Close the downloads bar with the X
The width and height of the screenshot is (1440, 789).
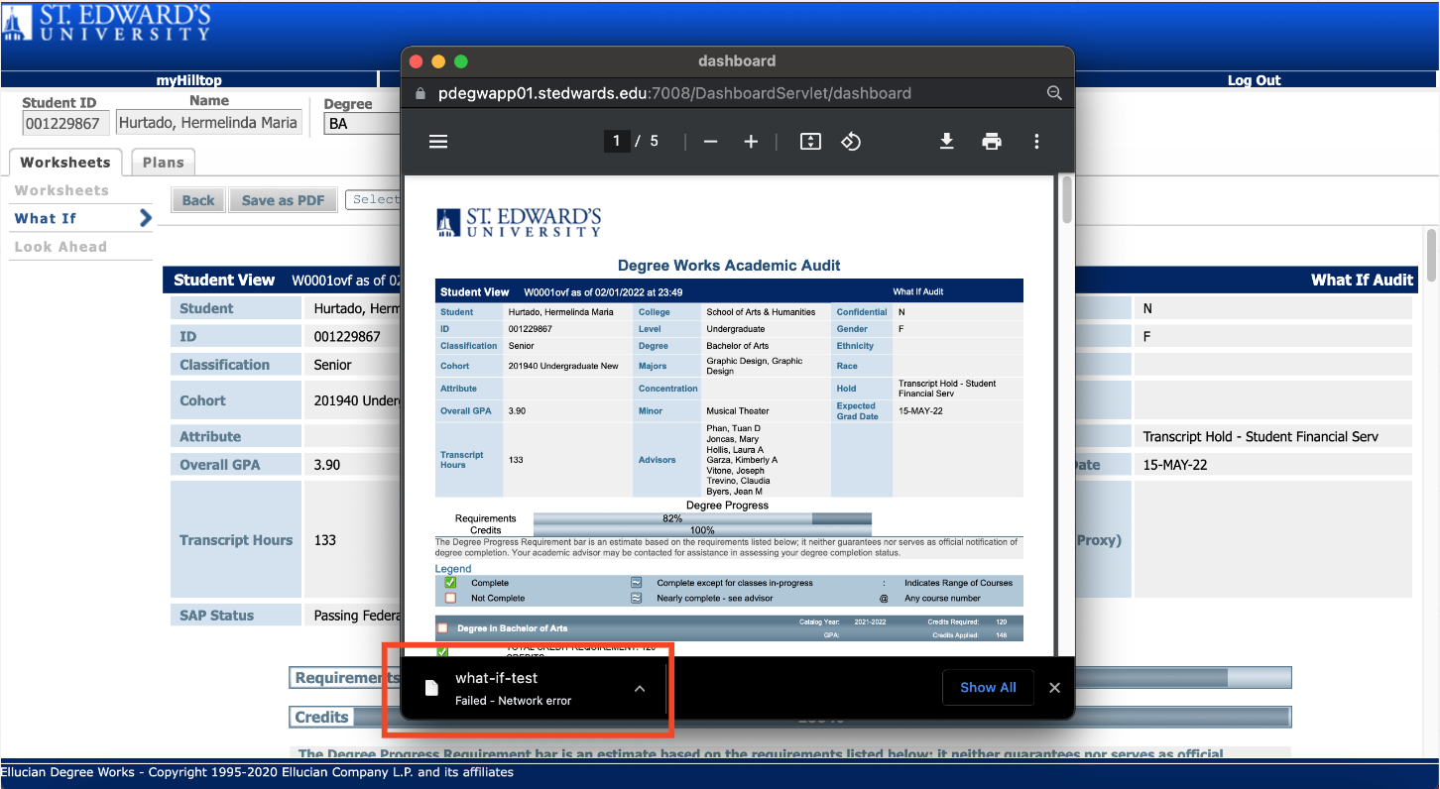click(1054, 687)
